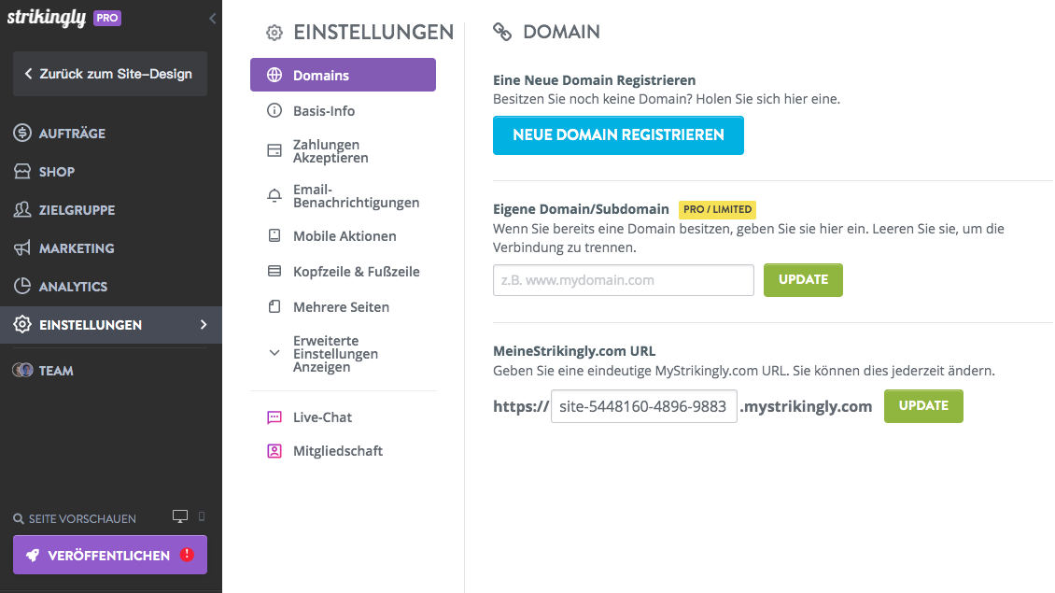Switch to mobile preview icon

click(x=201, y=516)
